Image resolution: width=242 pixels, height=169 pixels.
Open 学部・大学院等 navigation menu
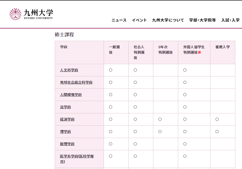tap(202, 20)
